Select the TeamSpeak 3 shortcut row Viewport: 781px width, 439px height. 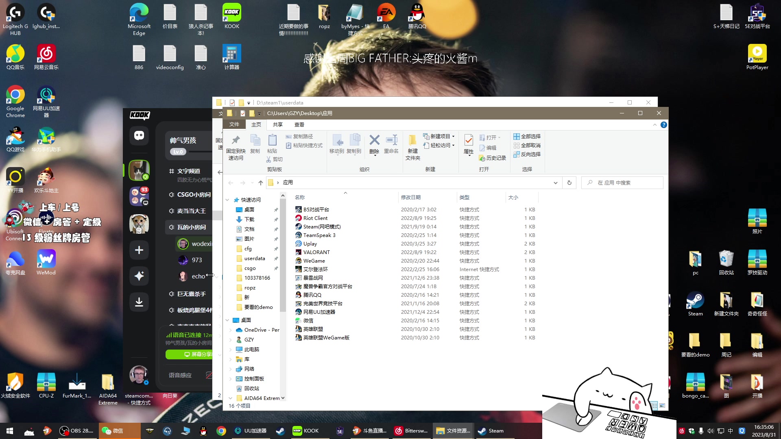[x=415, y=235]
